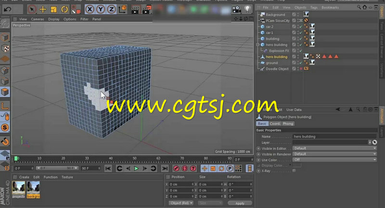Toggle enable checkmark for building object
385x208 pixels.
coord(301,39)
